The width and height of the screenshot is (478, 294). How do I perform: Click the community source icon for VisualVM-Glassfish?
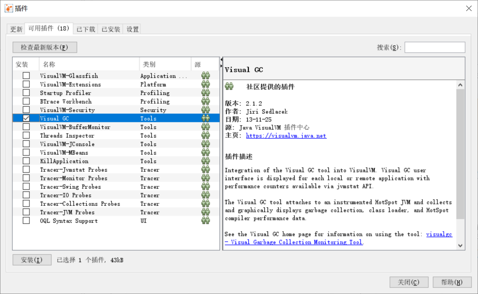(x=205, y=76)
